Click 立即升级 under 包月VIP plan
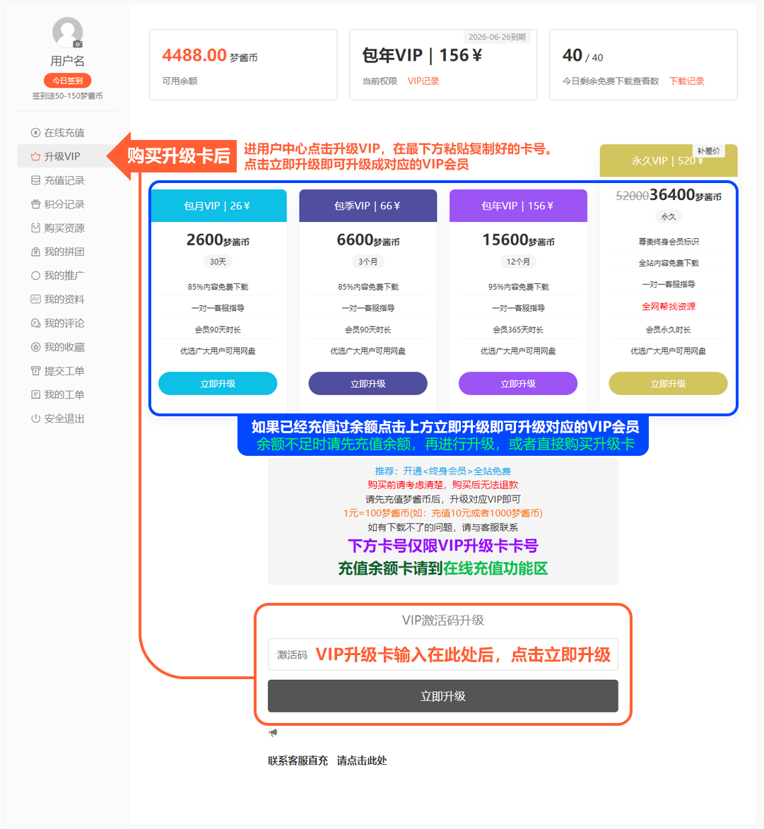The height and width of the screenshot is (829, 764). point(218,384)
